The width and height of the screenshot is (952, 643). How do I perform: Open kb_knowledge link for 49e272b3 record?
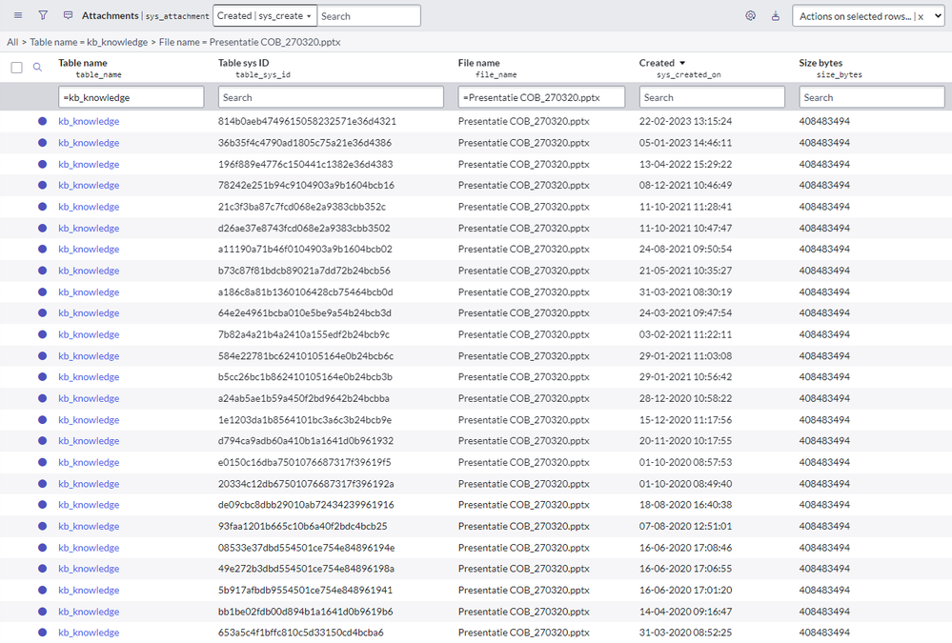(x=89, y=569)
